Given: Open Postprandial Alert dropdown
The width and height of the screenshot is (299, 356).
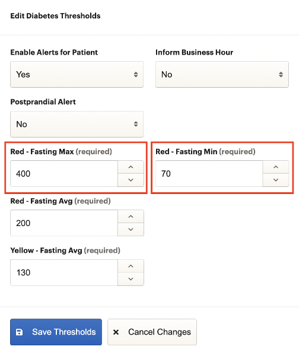Looking at the screenshot, I should coord(77,124).
